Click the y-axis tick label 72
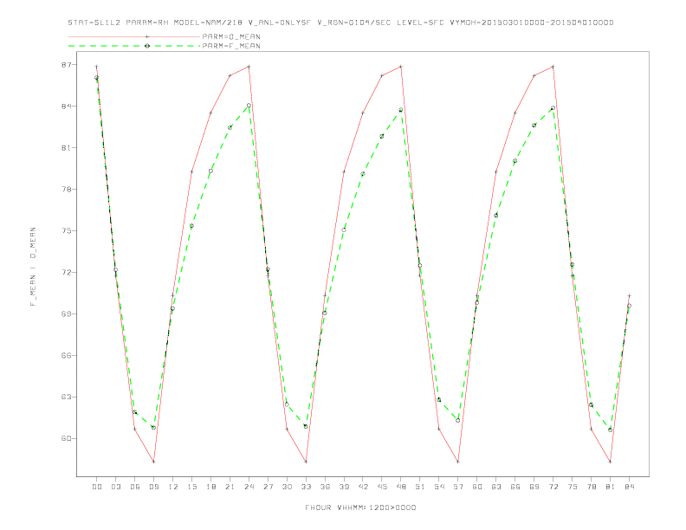Screen dimensions: 686x530 click(66, 273)
